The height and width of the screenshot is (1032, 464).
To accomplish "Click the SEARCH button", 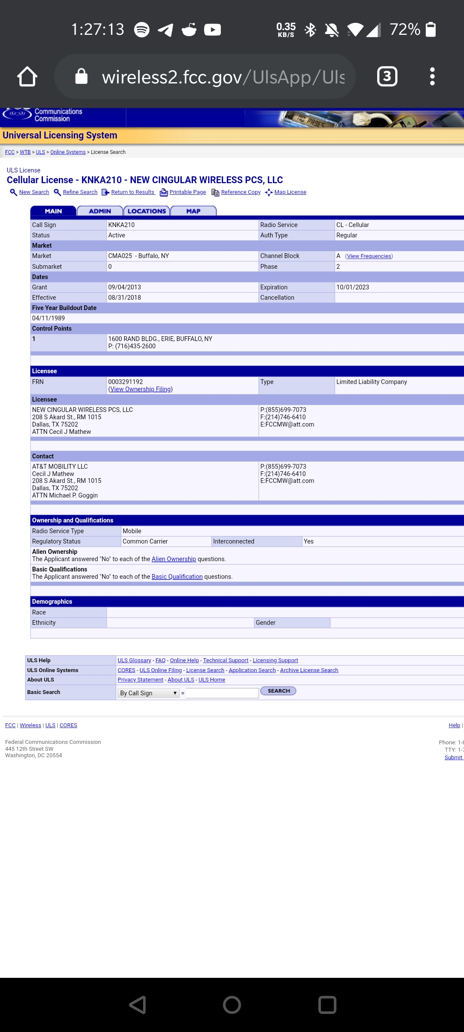I will pyautogui.click(x=278, y=691).
